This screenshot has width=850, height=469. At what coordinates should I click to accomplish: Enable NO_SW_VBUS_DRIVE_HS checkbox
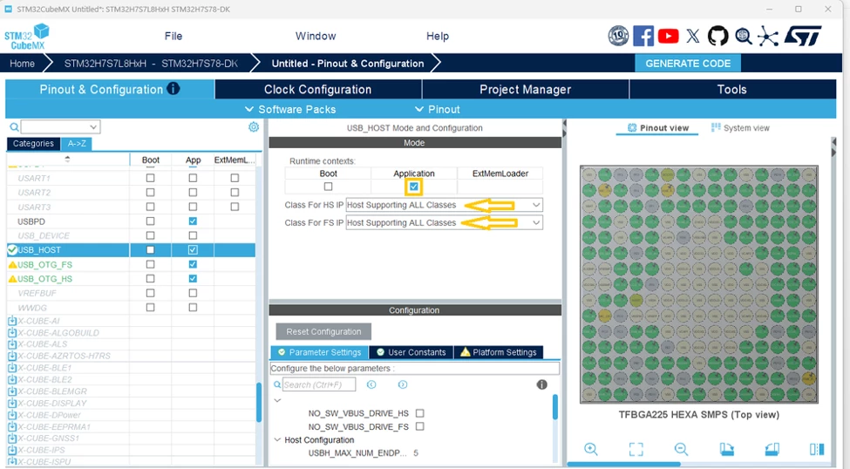point(419,413)
